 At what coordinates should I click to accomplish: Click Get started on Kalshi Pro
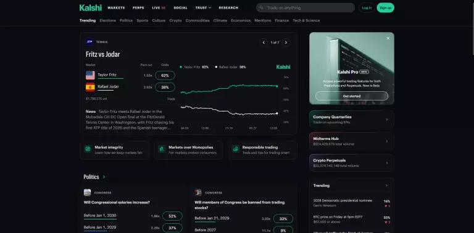pos(352,96)
